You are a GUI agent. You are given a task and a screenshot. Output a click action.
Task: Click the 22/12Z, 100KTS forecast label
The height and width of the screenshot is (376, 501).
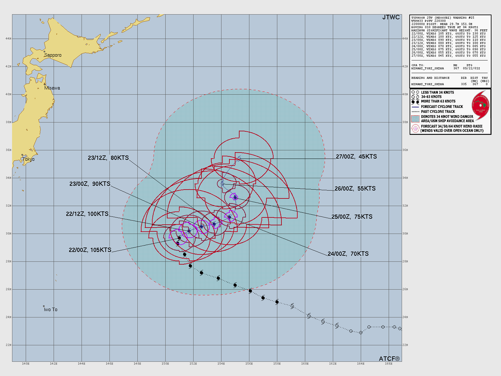tap(87, 214)
